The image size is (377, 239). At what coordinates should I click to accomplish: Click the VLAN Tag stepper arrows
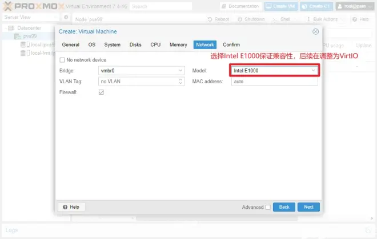point(181,82)
